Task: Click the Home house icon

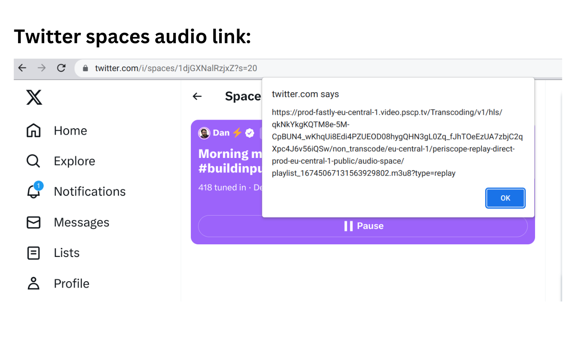Action: pyautogui.click(x=33, y=130)
